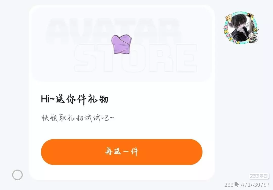Click the 233乐园 watermark logo
Image resolution: width=273 pixels, height=190 pixels.
pyautogui.click(x=259, y=176)
